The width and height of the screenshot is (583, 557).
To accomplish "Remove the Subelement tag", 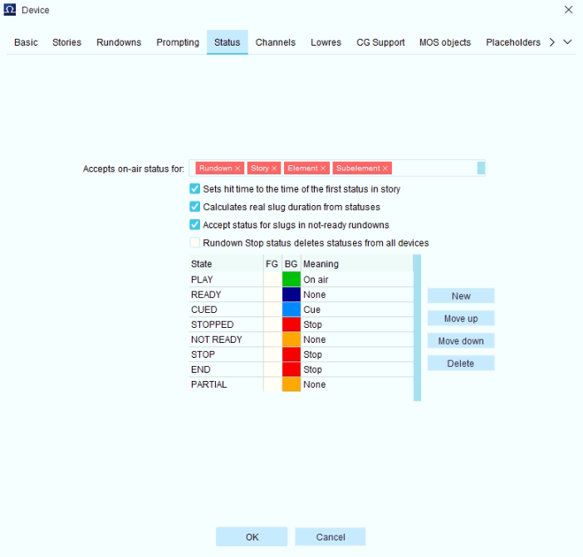I will point(385,169).
